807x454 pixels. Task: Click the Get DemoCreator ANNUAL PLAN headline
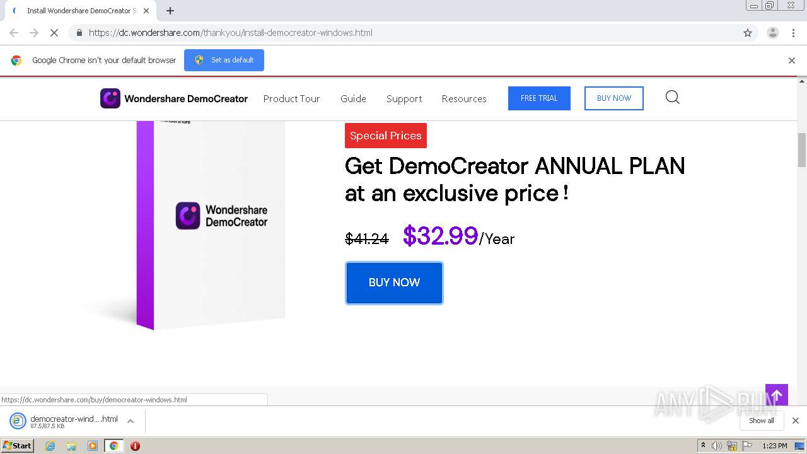point(514,179)
